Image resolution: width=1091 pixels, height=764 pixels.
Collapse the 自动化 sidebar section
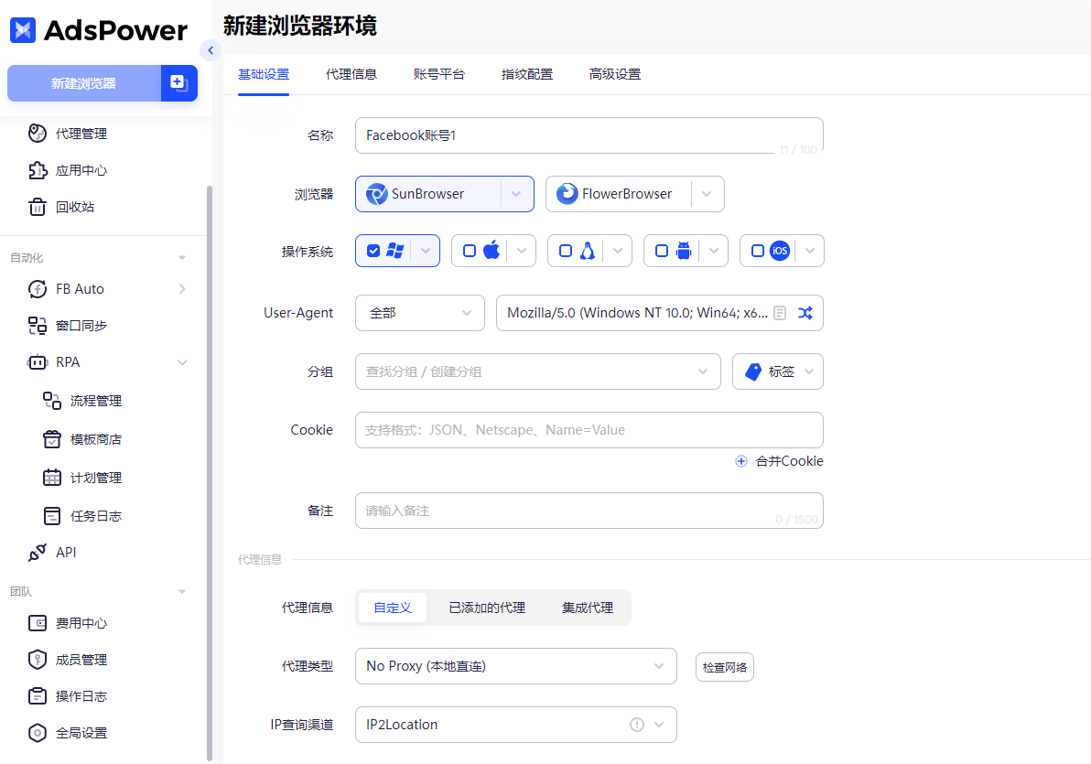pyautogui.click(x=181, y=257)
